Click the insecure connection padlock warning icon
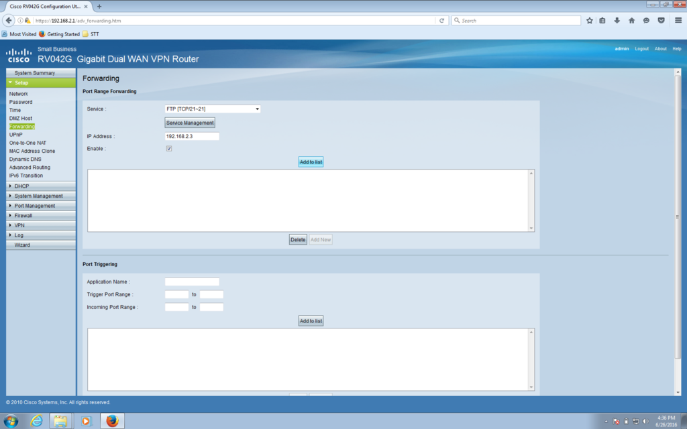Screen dimensions: 687x429 pyautogui.click(x=28, y=21)
